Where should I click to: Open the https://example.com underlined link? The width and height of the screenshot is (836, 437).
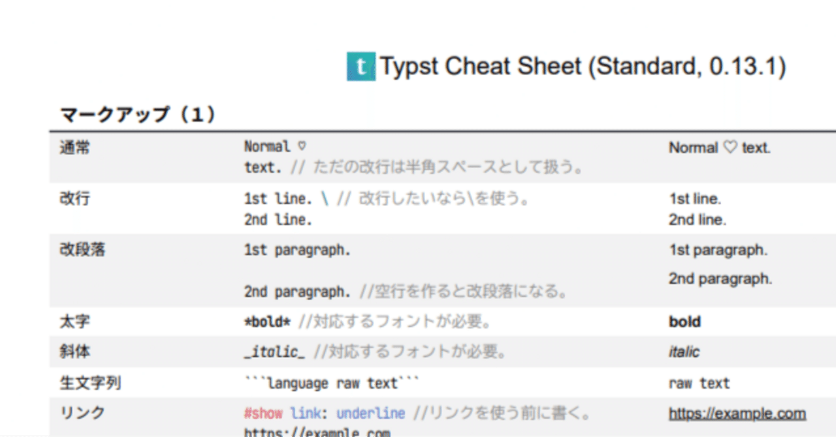click(x=735, y=413)
